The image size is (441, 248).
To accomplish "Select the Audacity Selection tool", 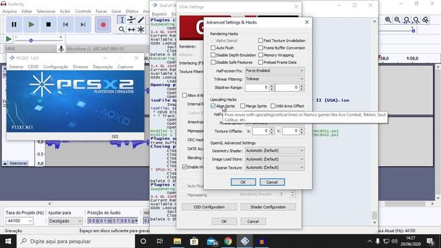I will [122, 20].
